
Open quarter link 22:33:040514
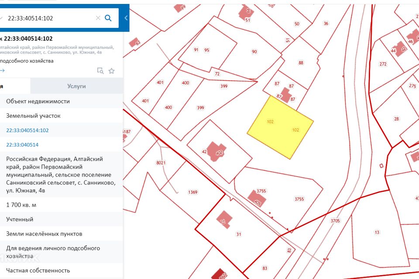[x=22, y=145]
